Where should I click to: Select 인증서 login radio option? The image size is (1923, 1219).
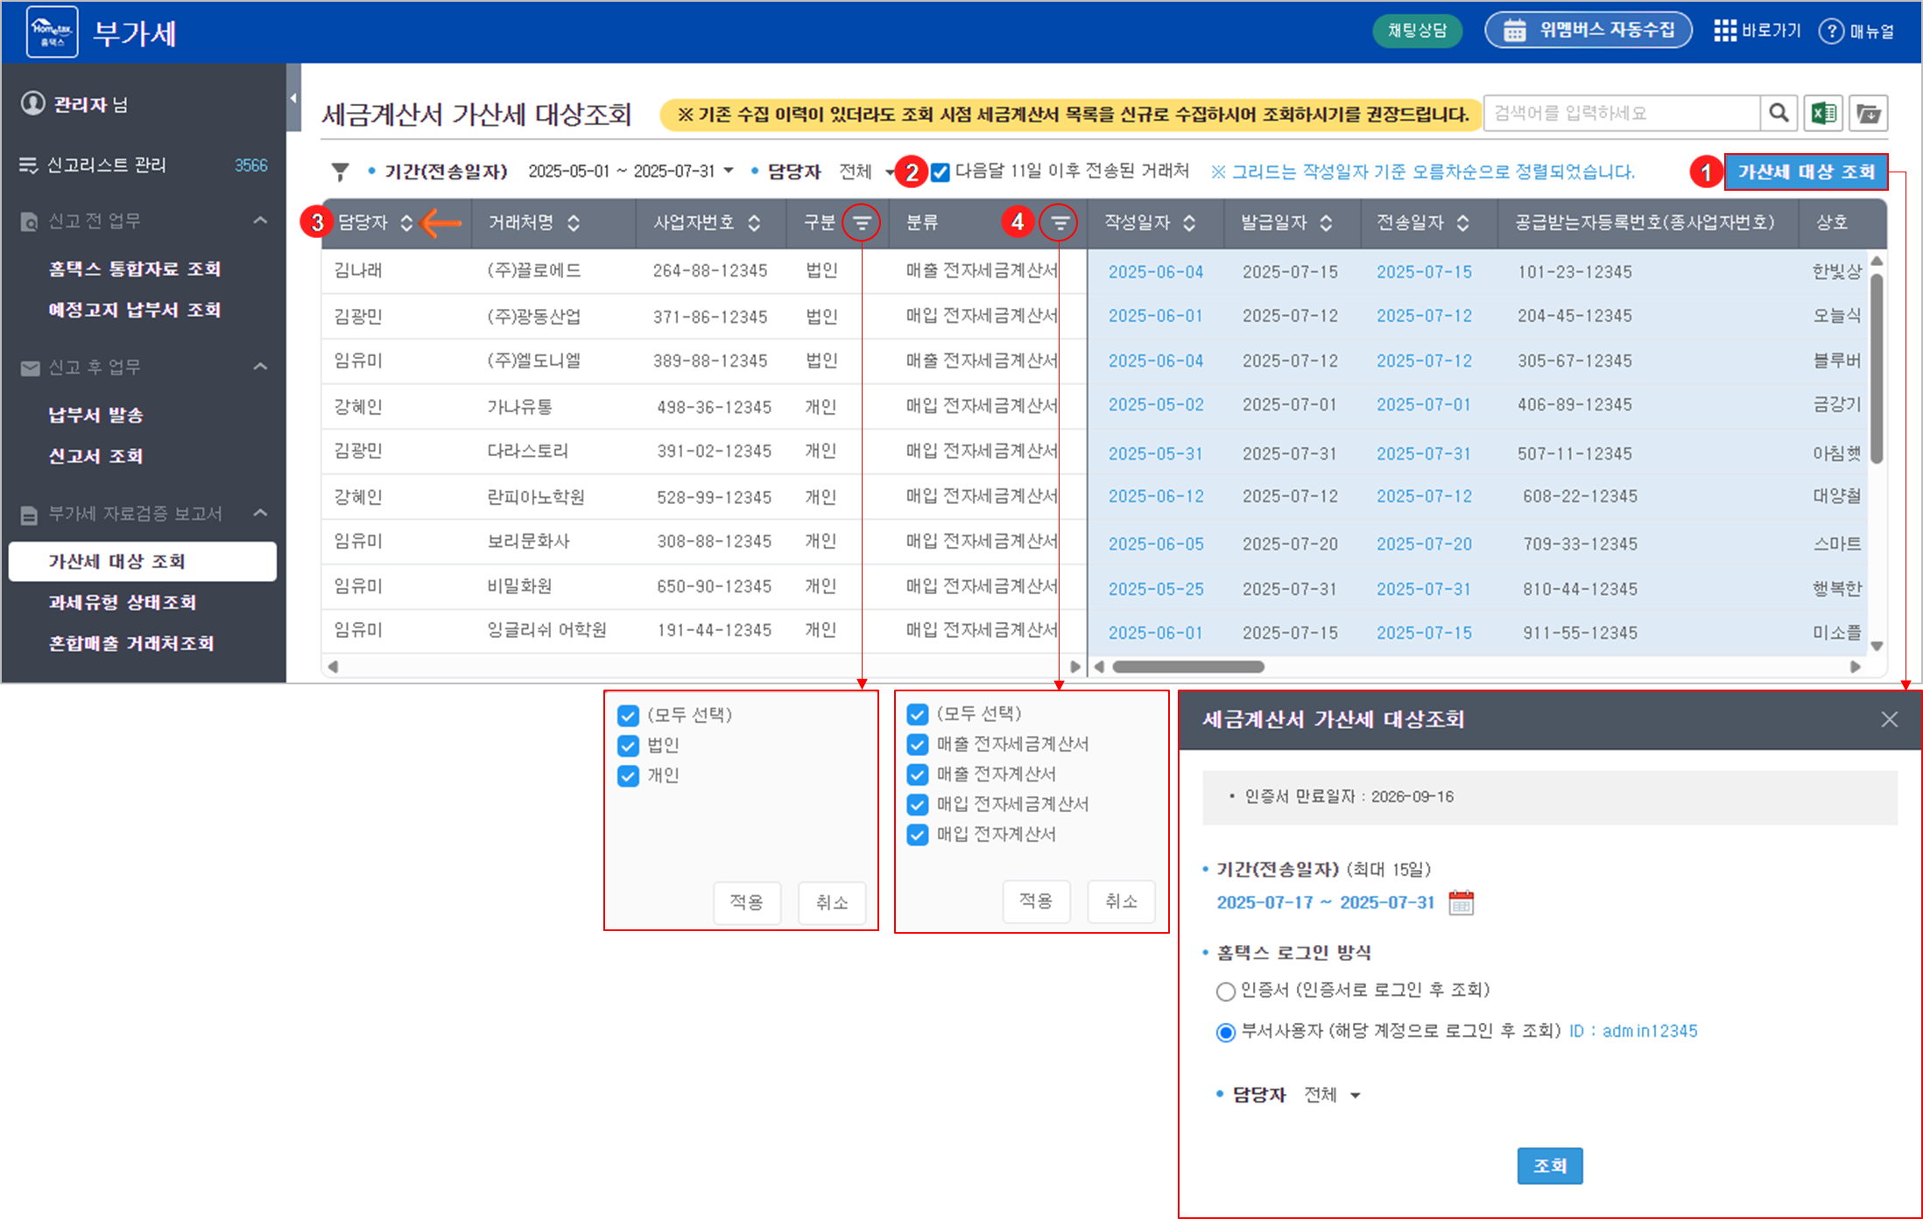pyautogui.click(x=1225, y=991)
